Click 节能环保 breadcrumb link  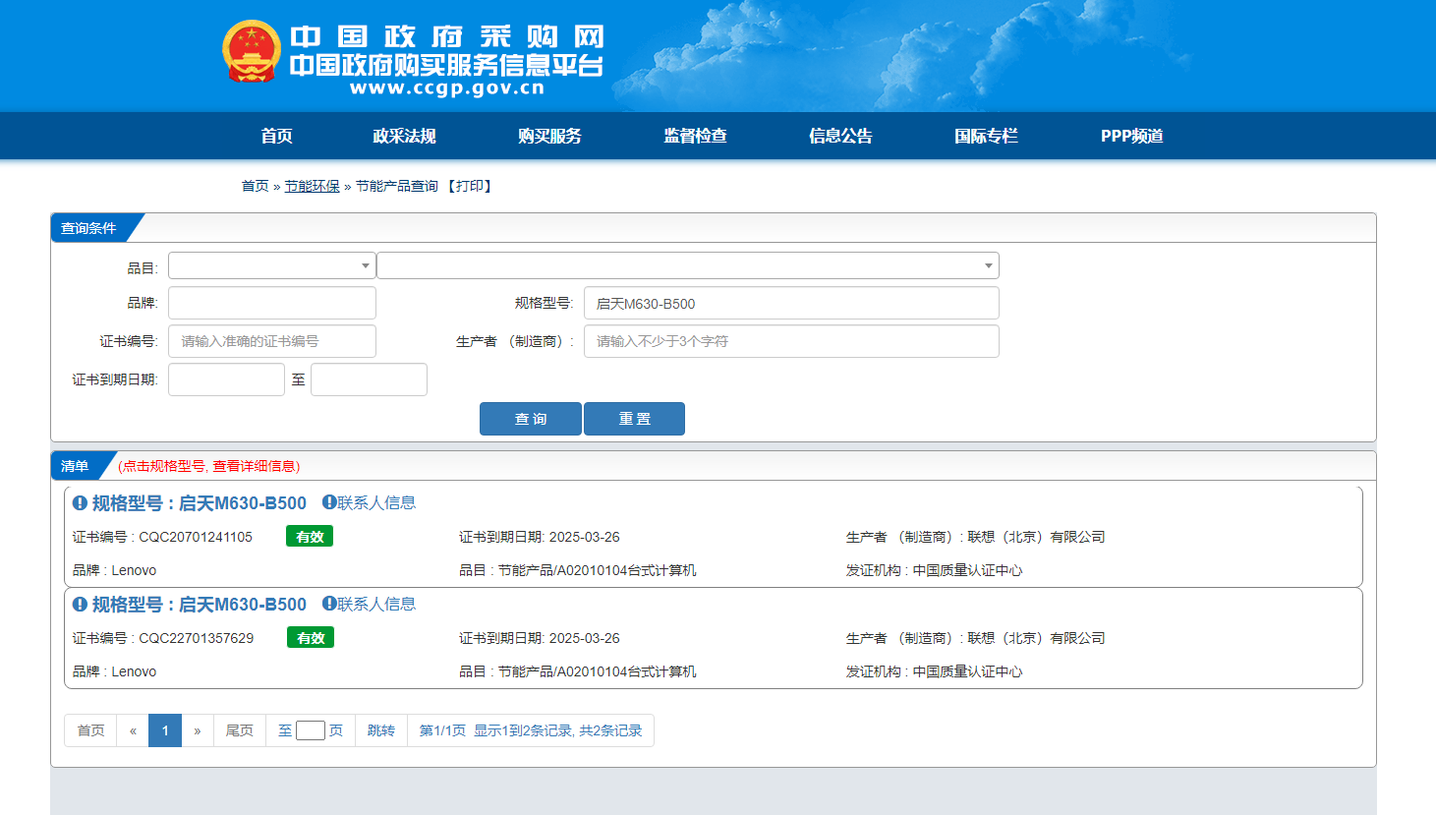coord(313,186)
